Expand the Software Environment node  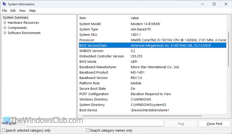5,33
